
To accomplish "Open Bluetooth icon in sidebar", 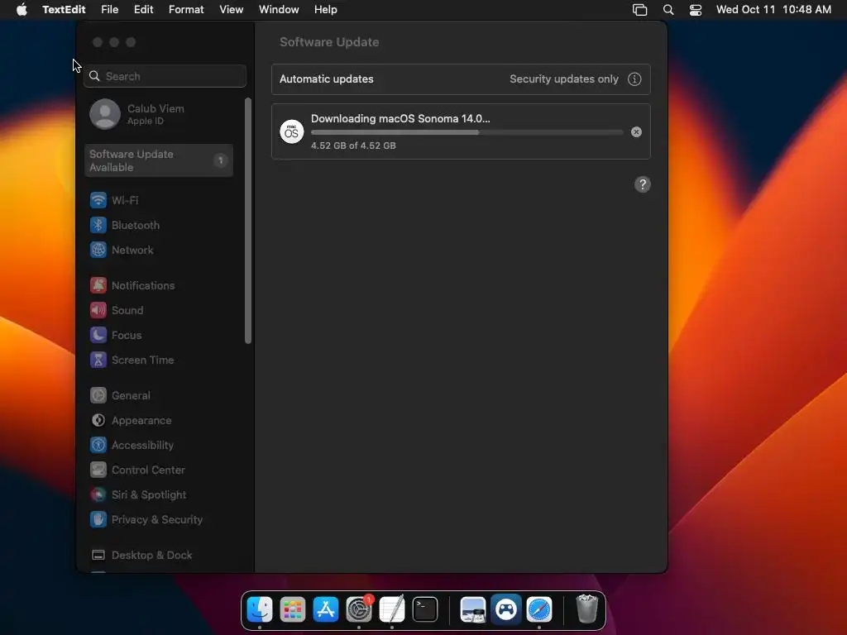I will point(98,225).
